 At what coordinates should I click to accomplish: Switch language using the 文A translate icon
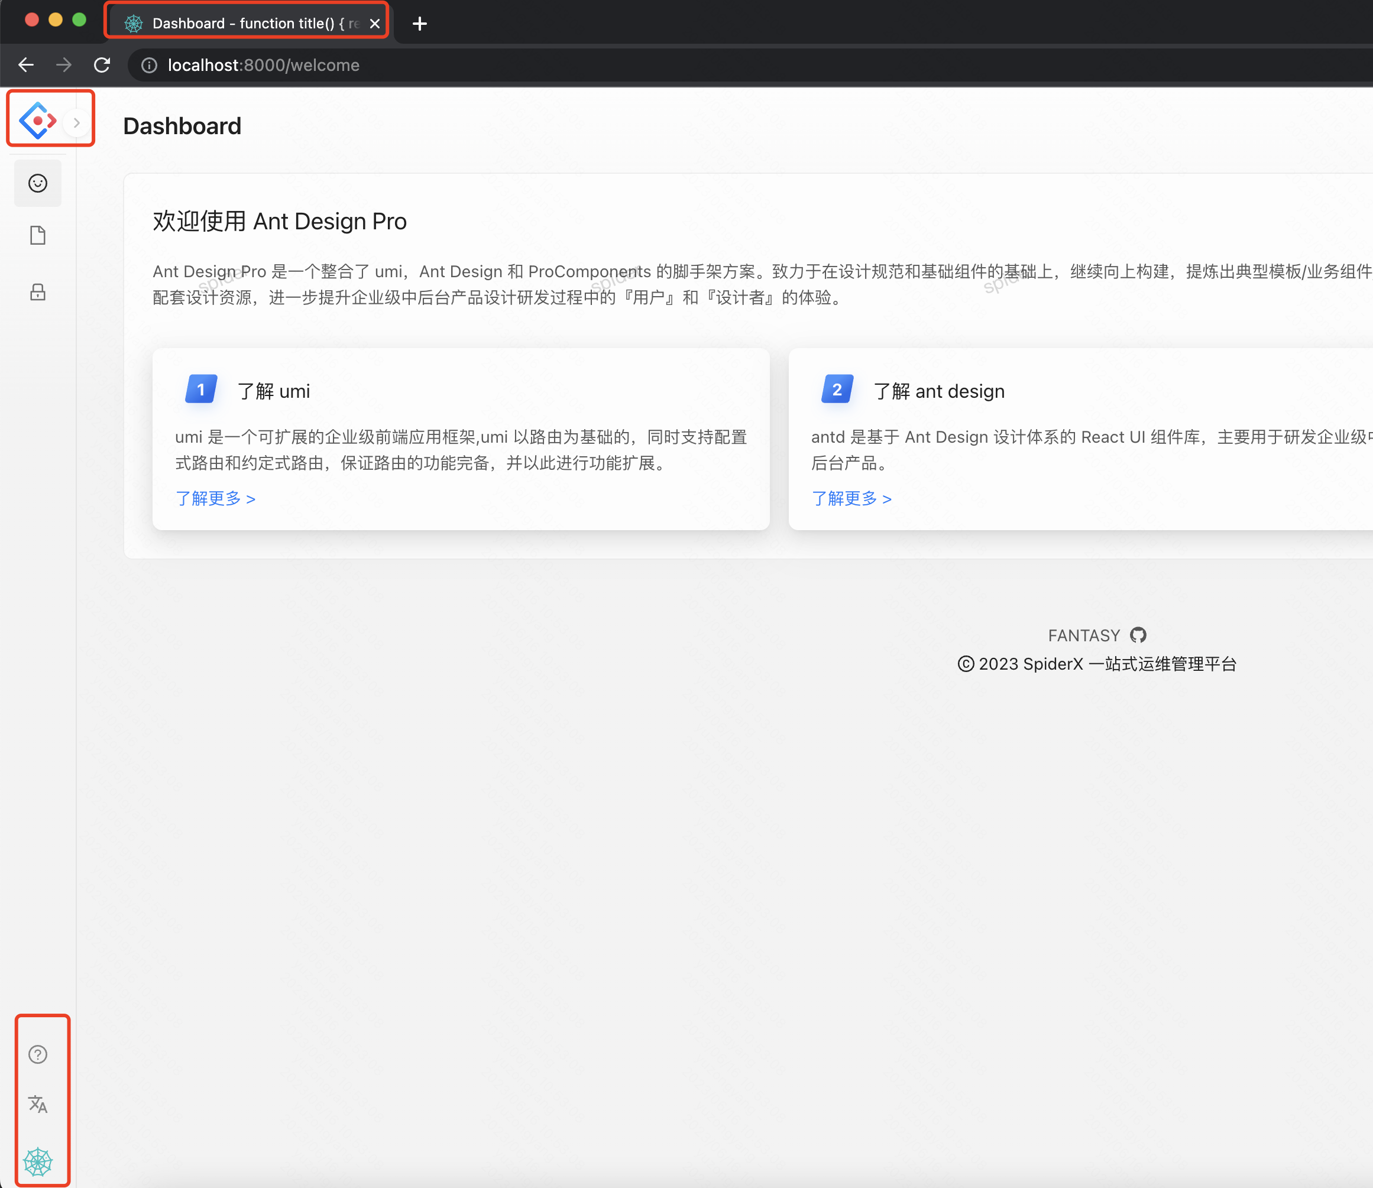pos(38,1105)
